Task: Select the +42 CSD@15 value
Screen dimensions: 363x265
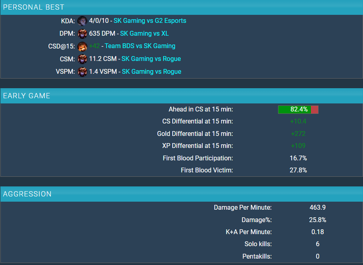Action: click(95, 46)
